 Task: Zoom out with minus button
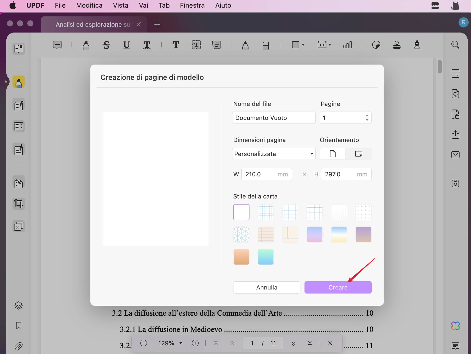(144, 343)
